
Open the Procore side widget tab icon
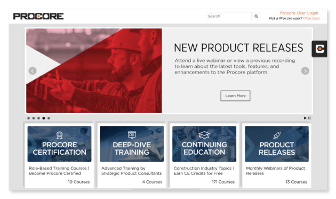click(x=319, y=49)
